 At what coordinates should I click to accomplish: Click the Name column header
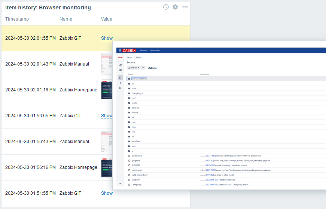(x=66, y=19)
